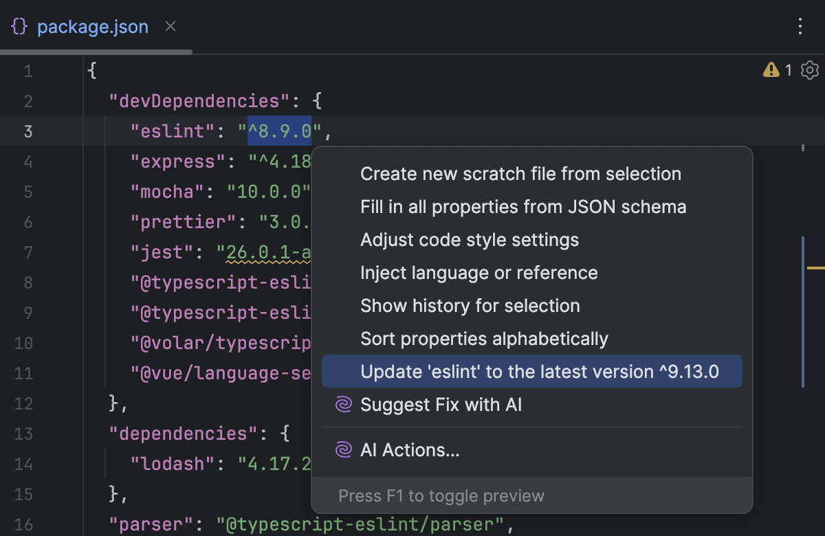Image resolution: width=825 pixels, height=536 pixels.
Task: Sort properties alphabetically via context menu
Action: (x=484, y=338)
